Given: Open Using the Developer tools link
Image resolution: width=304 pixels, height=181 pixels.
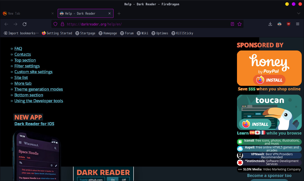Looking at the screenshot, I should point(39,101).
